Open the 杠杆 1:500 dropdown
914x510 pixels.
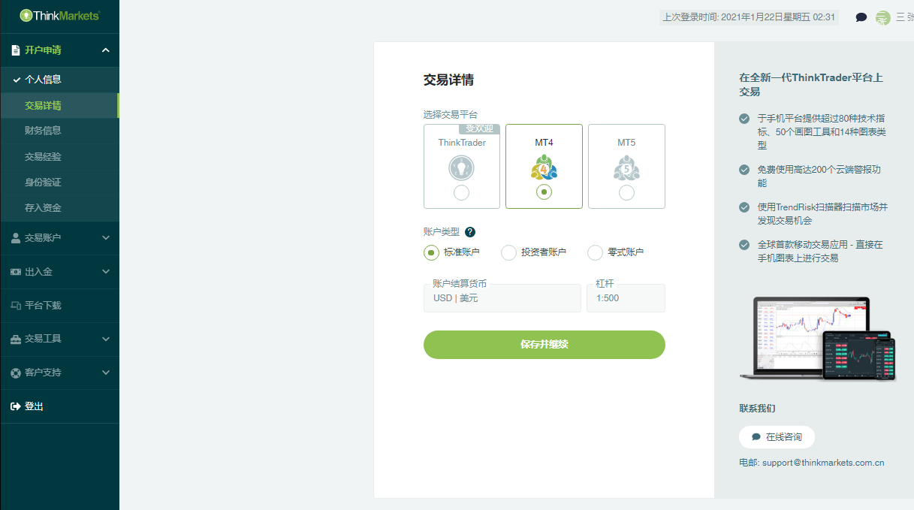click(x=626, y=298)
